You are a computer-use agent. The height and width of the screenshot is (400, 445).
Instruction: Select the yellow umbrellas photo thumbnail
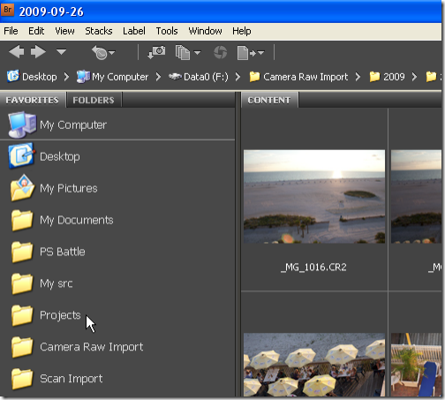(314, 365)
